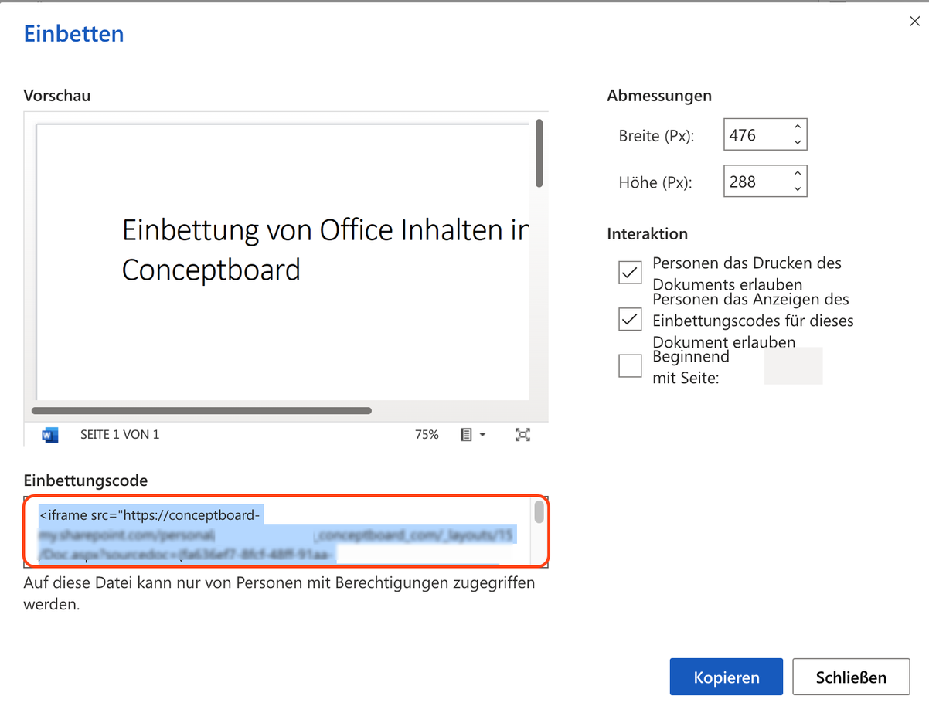Open the page view options icon
Screen dimensions: 929x713
pos(473,435)
